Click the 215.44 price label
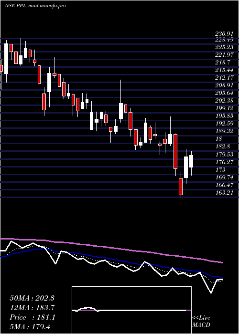 click(x=224, y=70)
